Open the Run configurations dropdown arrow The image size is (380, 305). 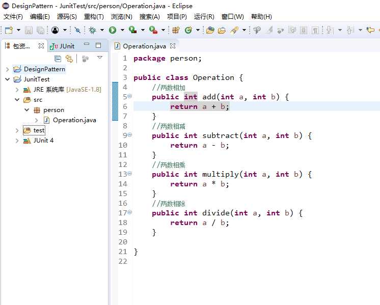(122, 30)
